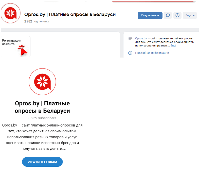This screenshot has width=199, height=171.
Task: Open Подробная информация link
Action: [x=152, y=53]
